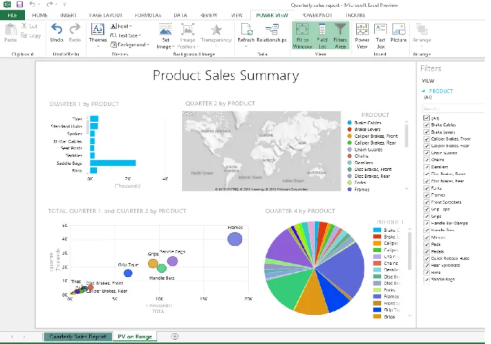Uncheck the Brake Levers filter checkbox
491x344 pixels.
click(426, 132)
